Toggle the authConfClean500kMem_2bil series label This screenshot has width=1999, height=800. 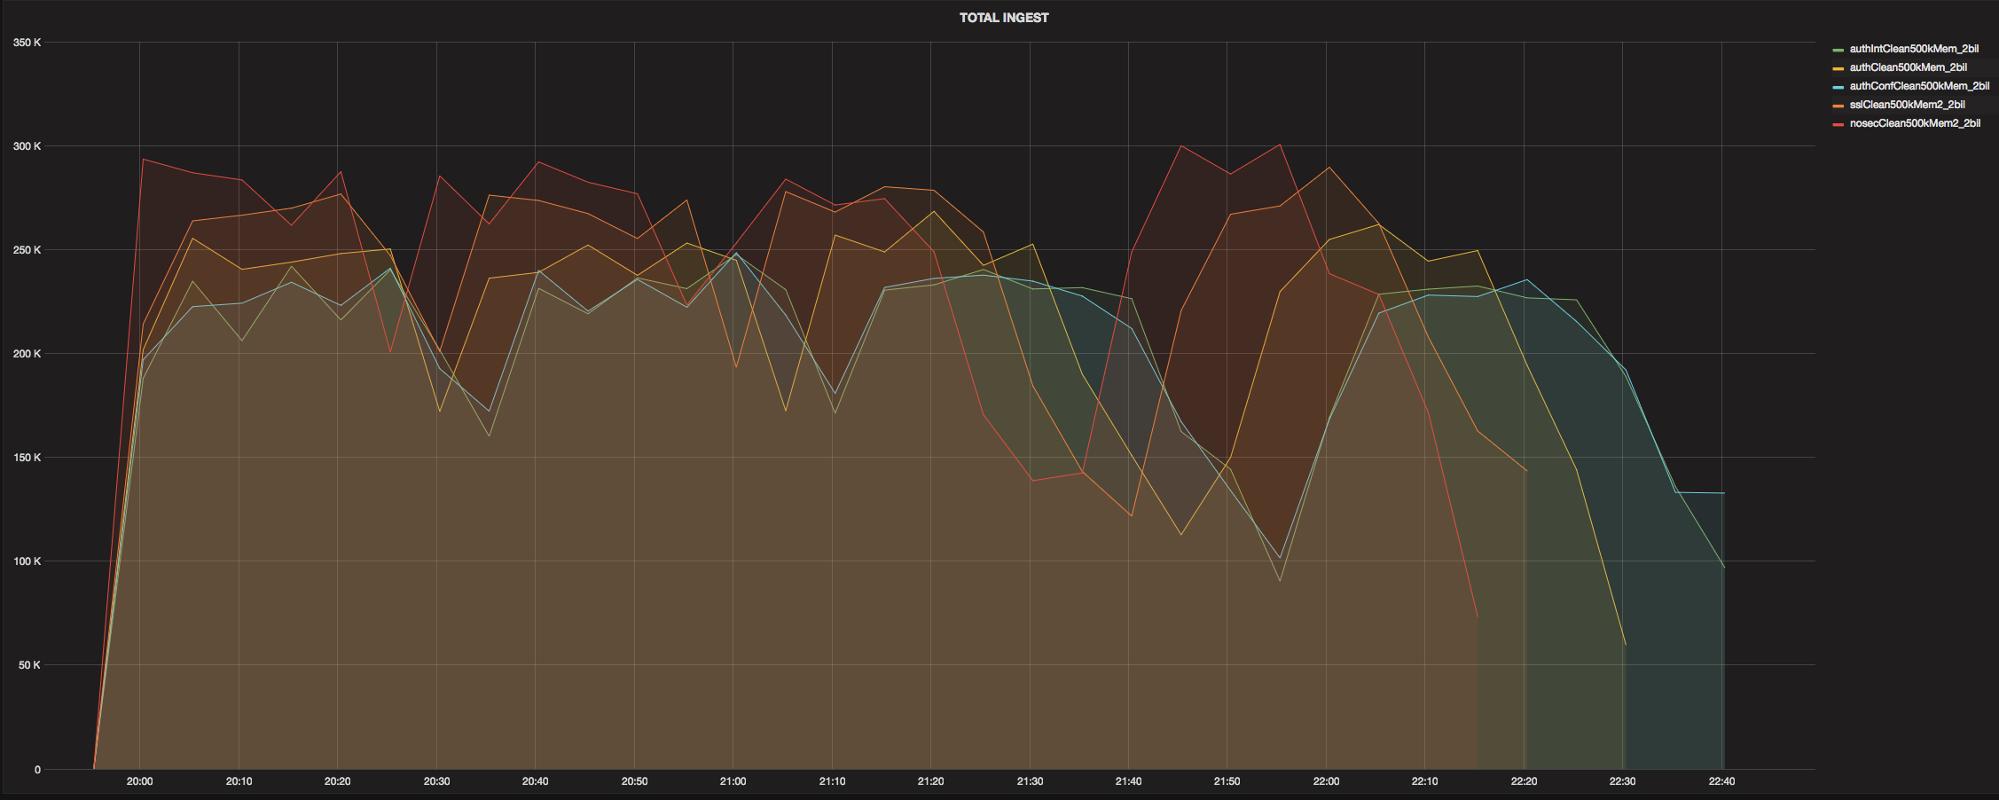tap(1919, 86)
